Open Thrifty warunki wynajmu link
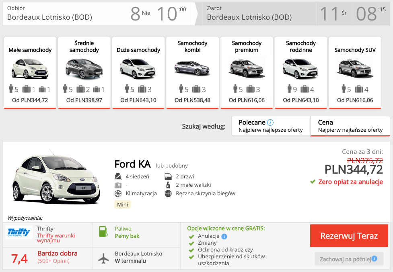The height and width of the screenshot is (272, 393). tap(56, 238)
